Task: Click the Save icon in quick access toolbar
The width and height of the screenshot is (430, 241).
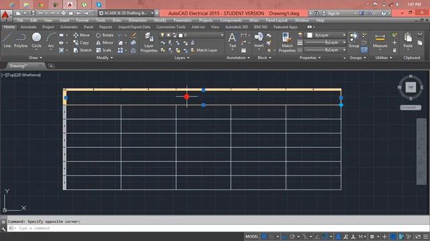Action: point(33,13)
